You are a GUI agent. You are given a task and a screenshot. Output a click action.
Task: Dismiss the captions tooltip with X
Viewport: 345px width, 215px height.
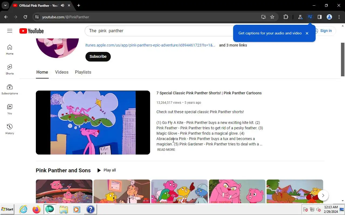pyautogui.click(x=307, y=33)
